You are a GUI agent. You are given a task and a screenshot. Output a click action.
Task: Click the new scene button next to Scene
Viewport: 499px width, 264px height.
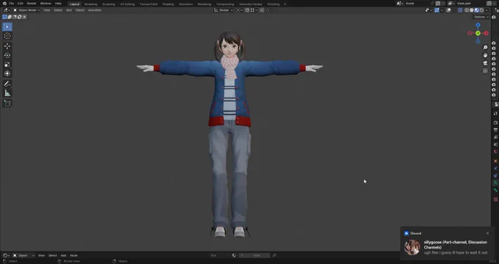(438, 3)
